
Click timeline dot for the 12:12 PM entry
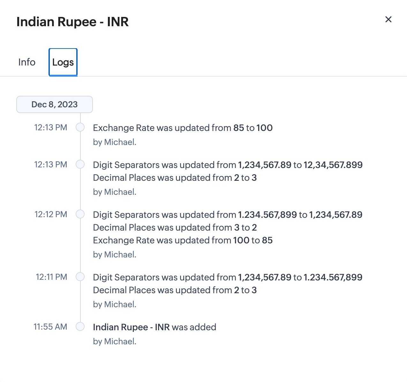coord(80,214)
